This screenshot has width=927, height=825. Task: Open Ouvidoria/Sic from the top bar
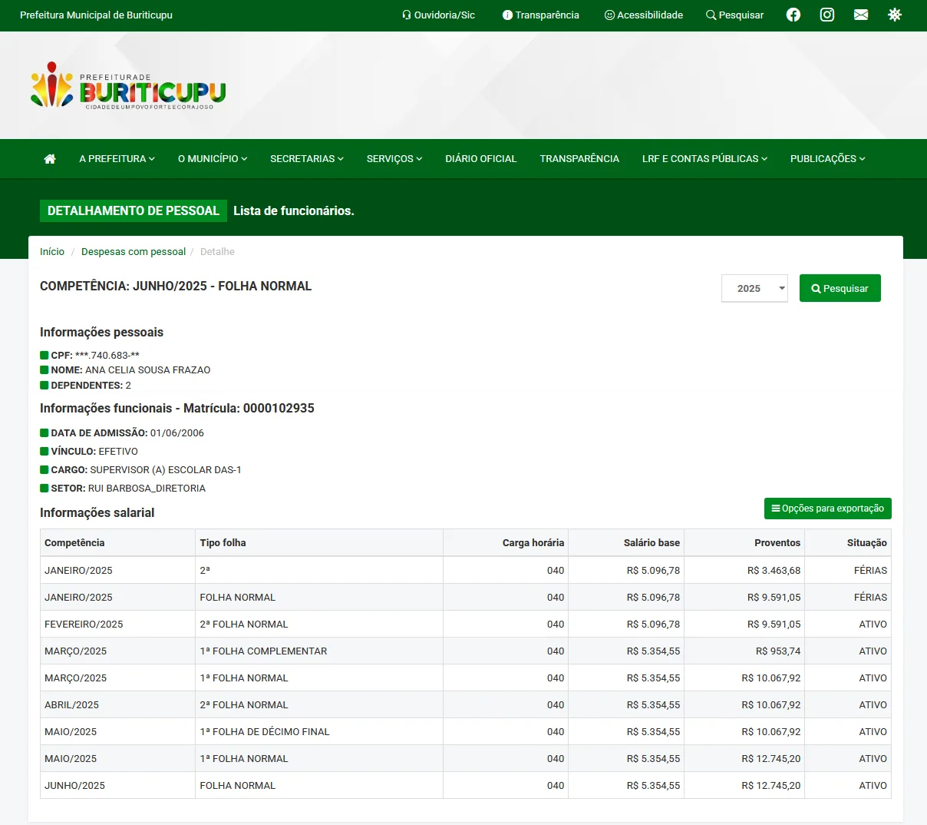coord(438,15)
